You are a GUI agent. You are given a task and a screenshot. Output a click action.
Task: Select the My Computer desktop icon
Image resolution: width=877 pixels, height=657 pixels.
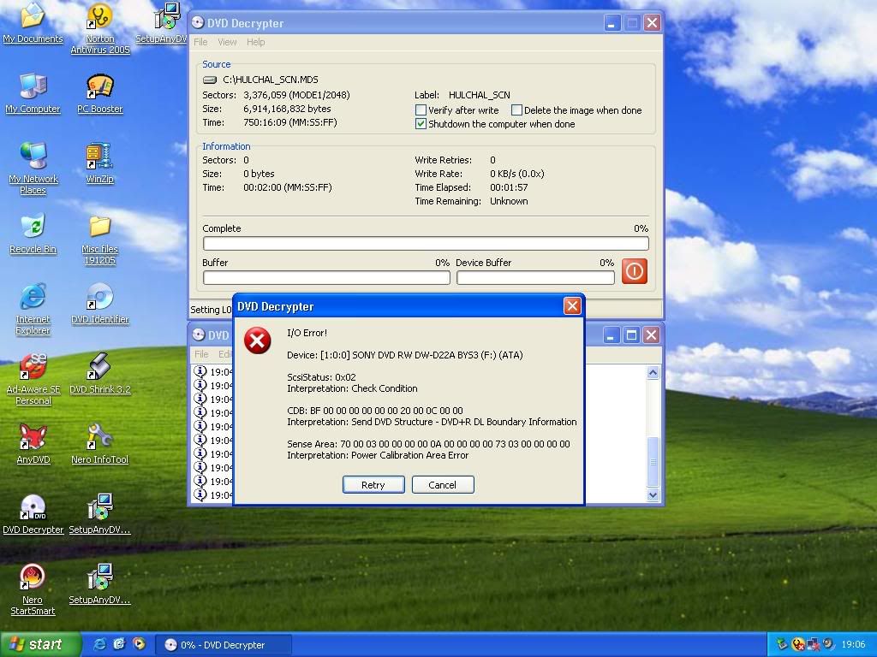(33, 93)
